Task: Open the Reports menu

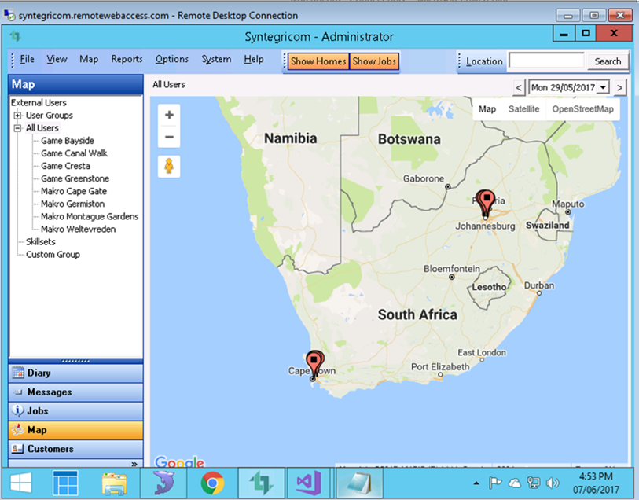Action: 127,60
